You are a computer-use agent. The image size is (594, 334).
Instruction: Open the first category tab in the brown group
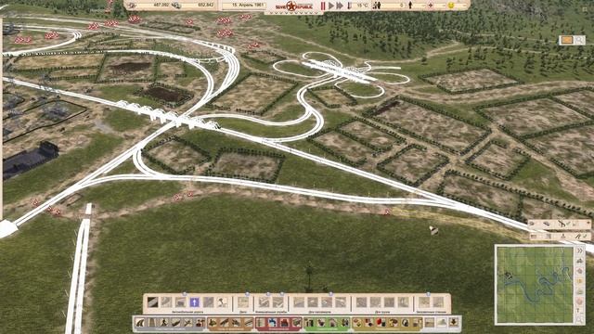pos(213,323)
